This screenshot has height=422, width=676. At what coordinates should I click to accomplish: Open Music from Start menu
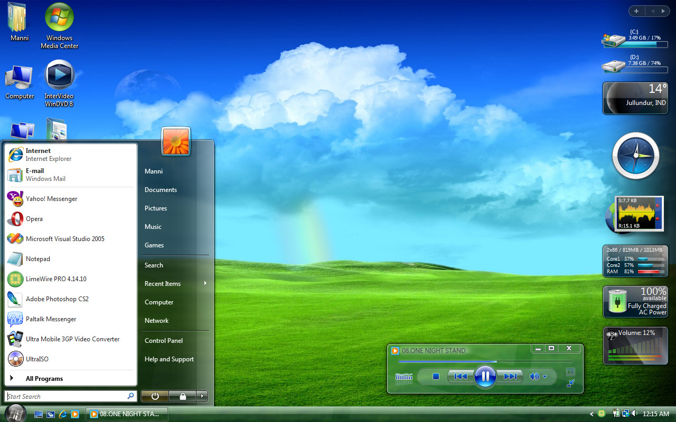tap(175, 227)
